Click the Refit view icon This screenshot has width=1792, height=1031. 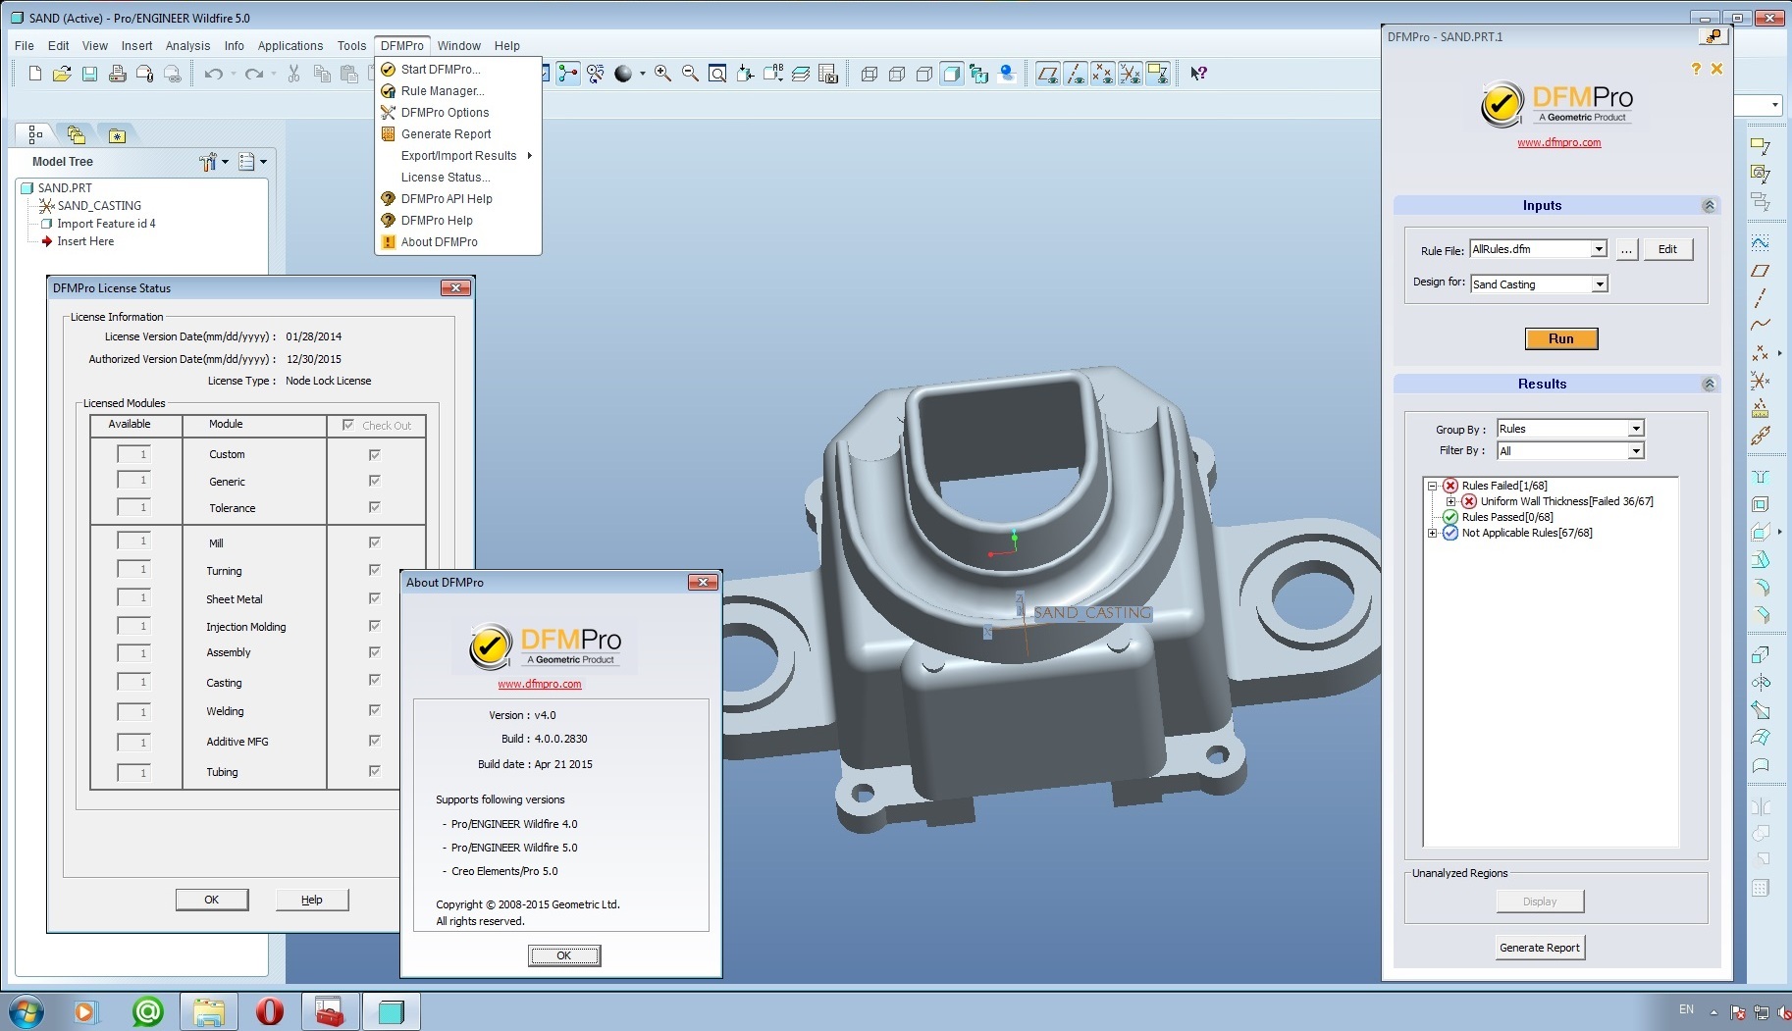coord(717,74)
